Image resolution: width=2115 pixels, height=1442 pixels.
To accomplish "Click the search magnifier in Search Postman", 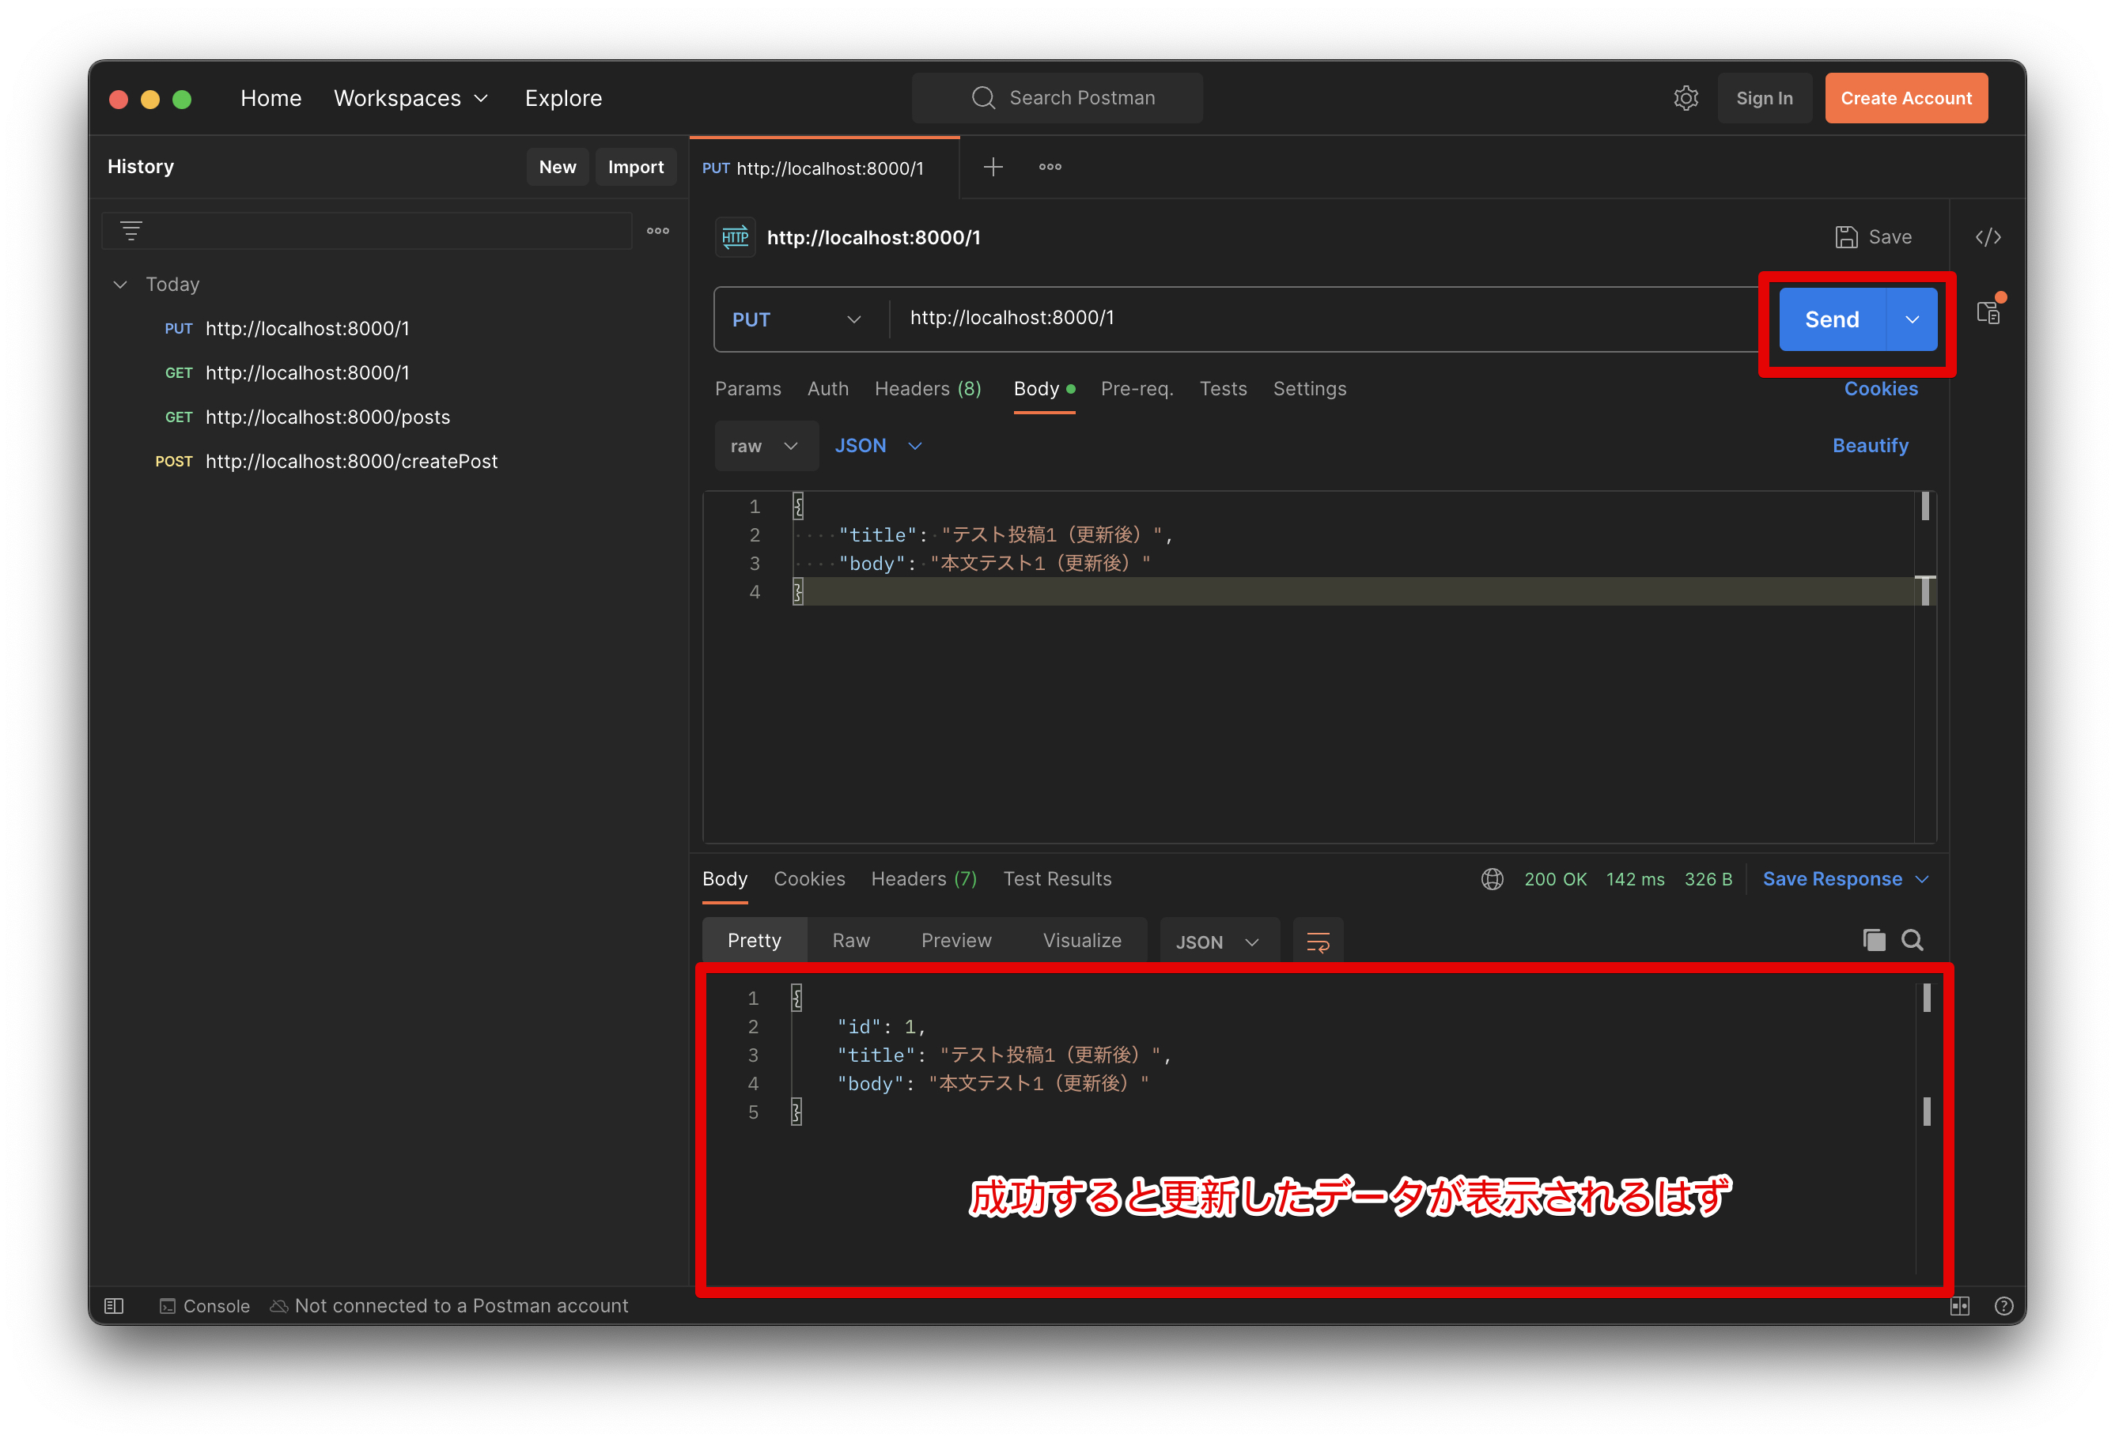I will 983,98.
